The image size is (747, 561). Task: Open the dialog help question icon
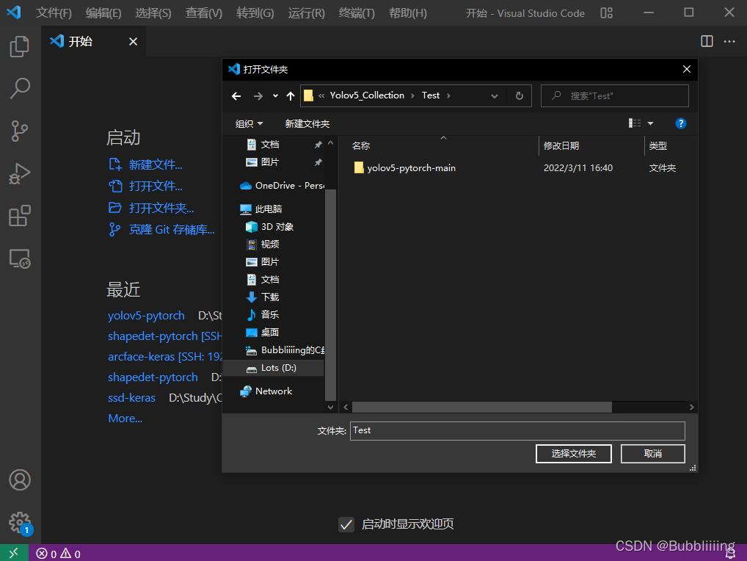click(x=681, y=123)
